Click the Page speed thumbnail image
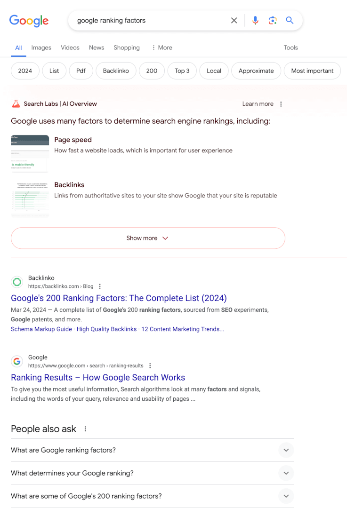The width and height of the screenshot is (347, 508). tap(30, 153)
